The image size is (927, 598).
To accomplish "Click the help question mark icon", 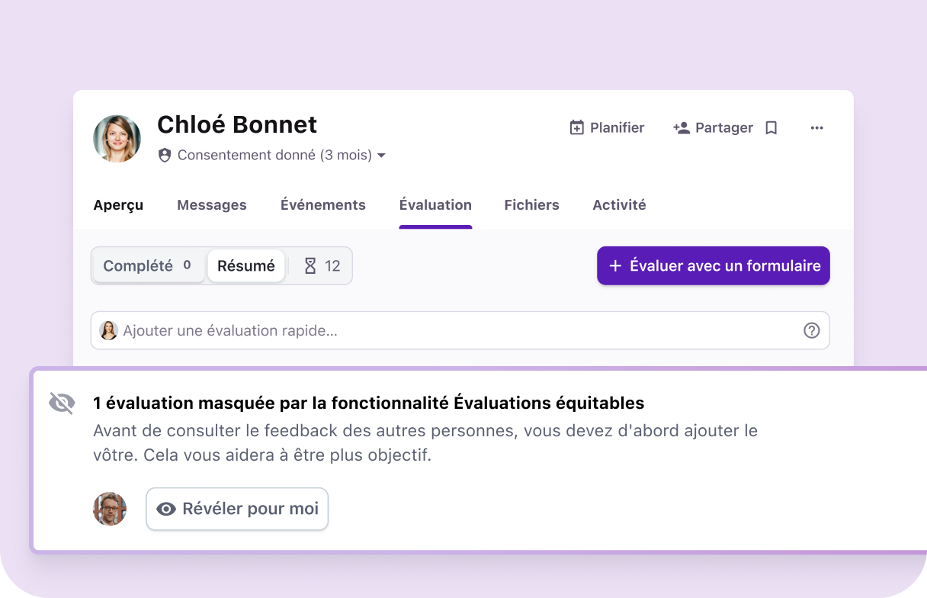I will 811,330.
